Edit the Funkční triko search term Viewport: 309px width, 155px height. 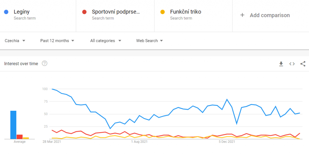(x=186, y=12)
